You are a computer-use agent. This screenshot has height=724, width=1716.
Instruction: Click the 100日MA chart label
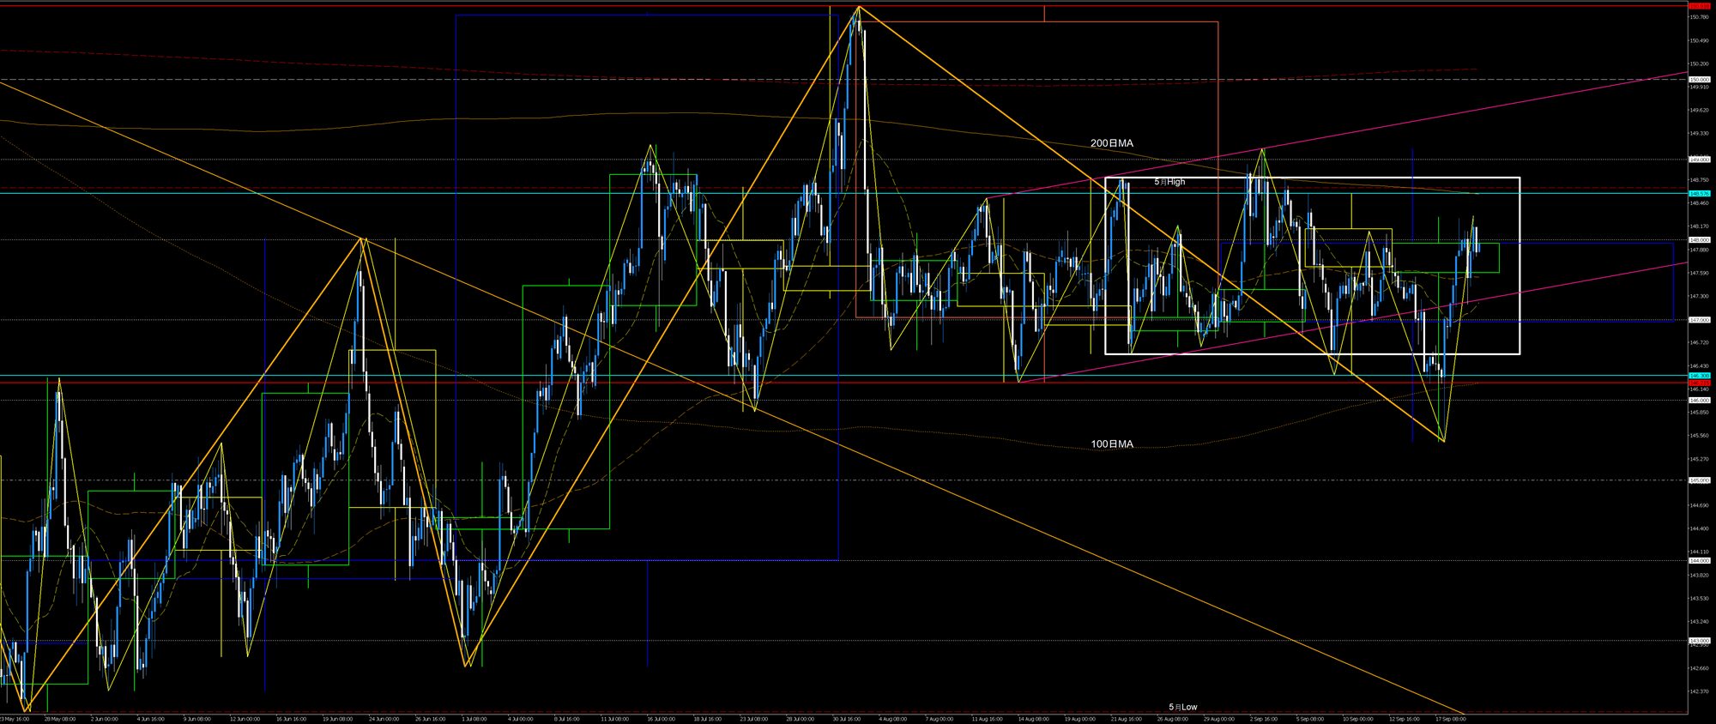(x=1112, y=444)
